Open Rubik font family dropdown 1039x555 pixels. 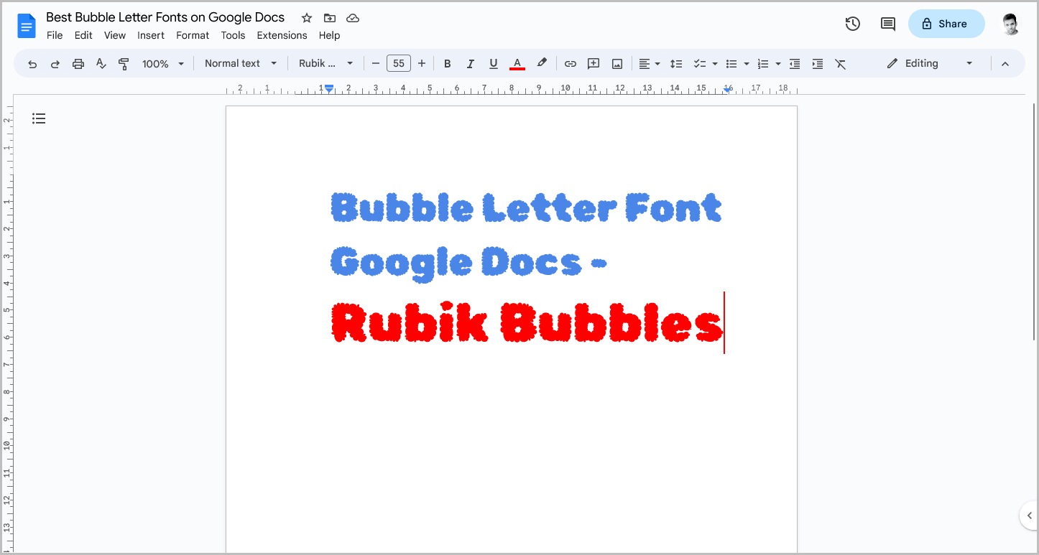click(326, 64)
